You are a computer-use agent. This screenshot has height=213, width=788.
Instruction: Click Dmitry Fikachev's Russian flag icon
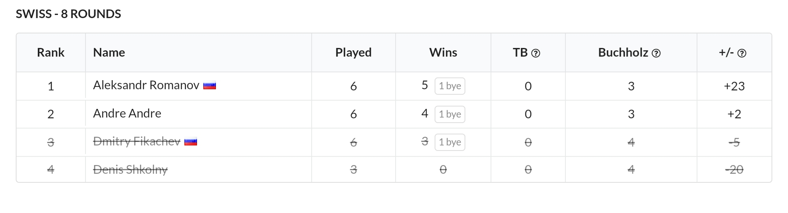(191, 142)
